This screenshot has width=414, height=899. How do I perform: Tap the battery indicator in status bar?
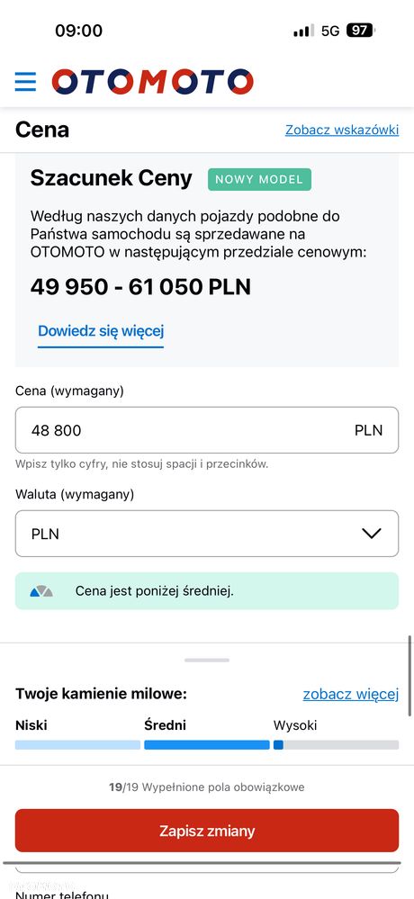[x=360, y=31]
